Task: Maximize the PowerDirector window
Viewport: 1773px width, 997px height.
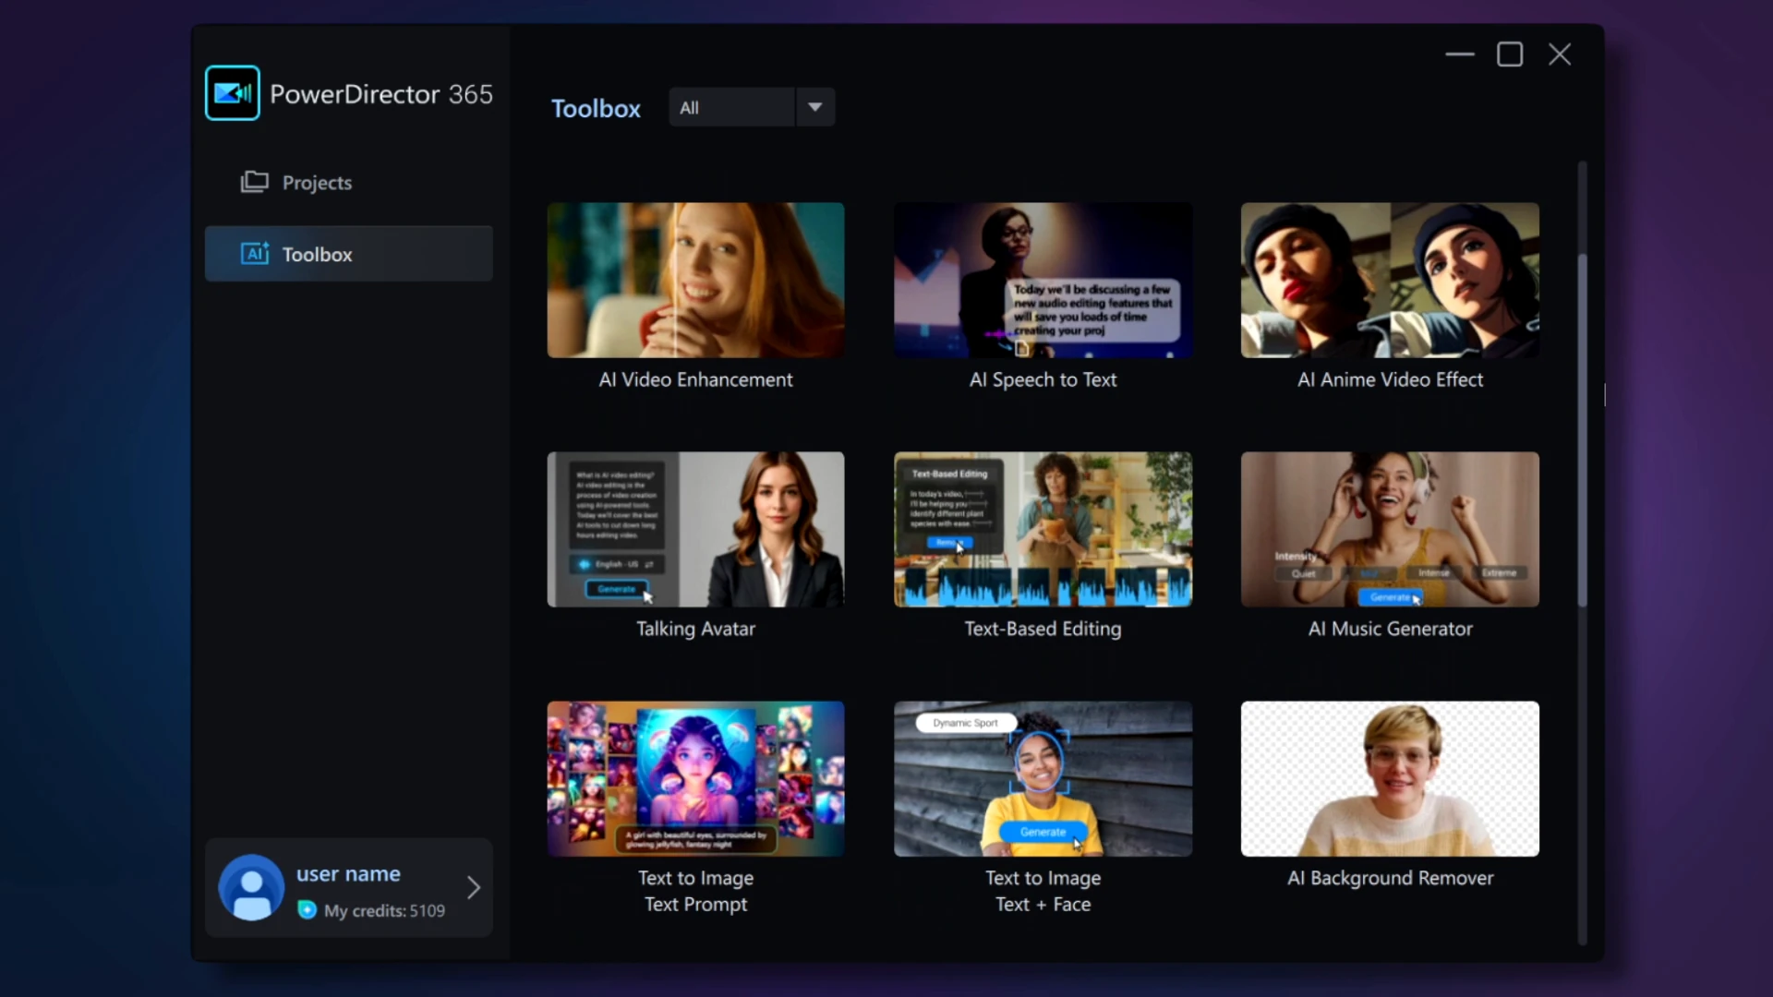Action: (1510, 54)
